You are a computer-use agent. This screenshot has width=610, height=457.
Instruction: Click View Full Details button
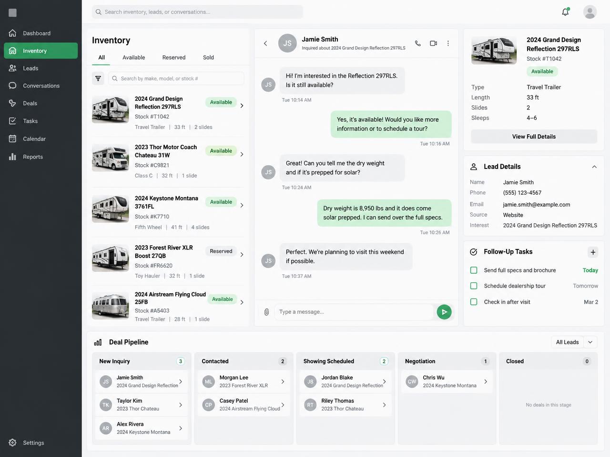click(534, 137)
